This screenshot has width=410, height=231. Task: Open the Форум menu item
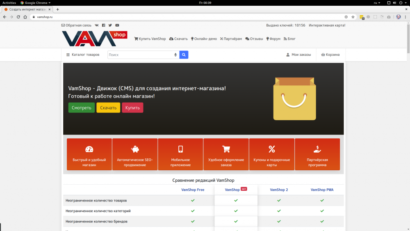click(273, 39)
